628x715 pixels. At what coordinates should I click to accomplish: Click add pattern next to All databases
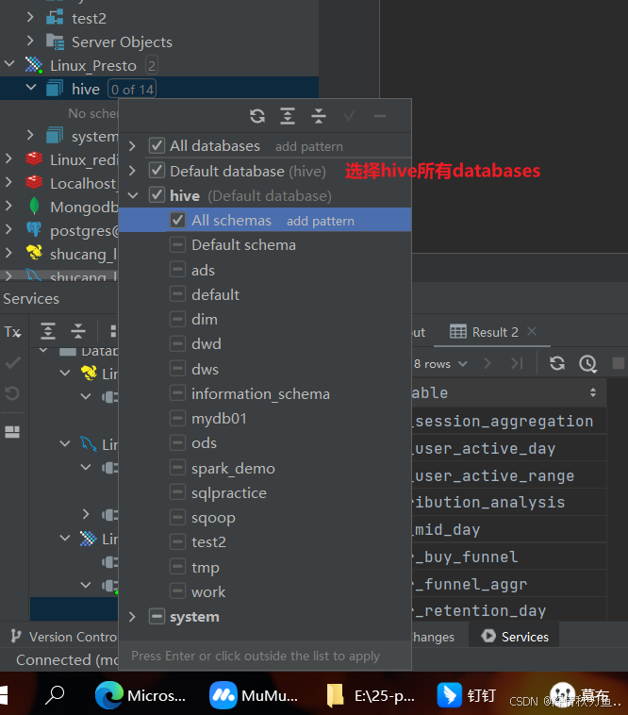coord(309,146)
